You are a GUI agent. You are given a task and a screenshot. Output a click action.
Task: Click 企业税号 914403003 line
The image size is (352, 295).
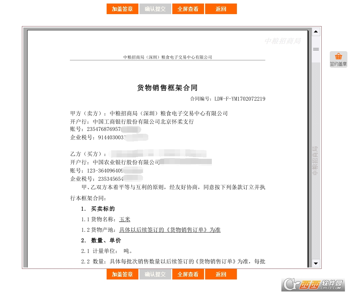coord(109,137)
